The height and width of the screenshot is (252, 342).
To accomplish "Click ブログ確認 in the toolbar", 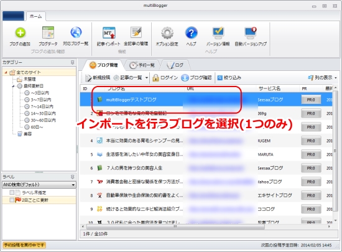I will pyautogui.click(x=196, y=78).
